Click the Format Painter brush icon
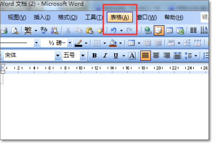Screen dimensions: 212x143 click(100, 31)
